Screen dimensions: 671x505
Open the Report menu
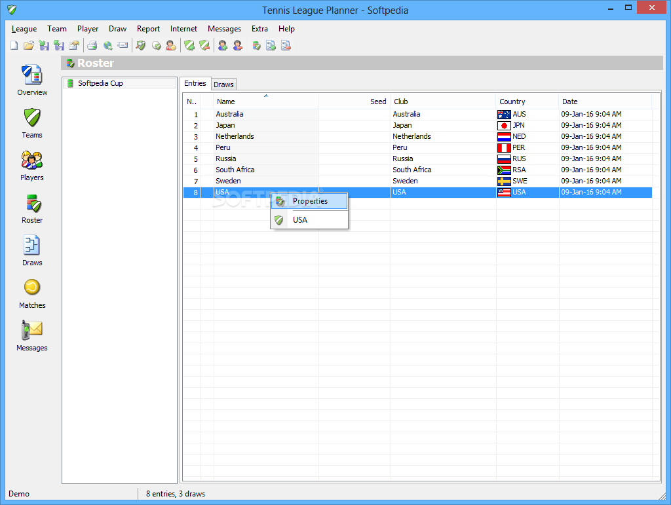pyautogui.click(x=148, y=29)
